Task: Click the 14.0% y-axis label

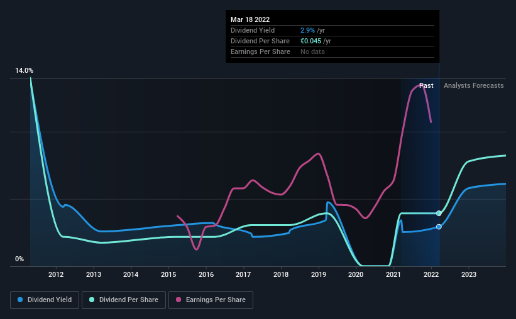Action: 24,71
